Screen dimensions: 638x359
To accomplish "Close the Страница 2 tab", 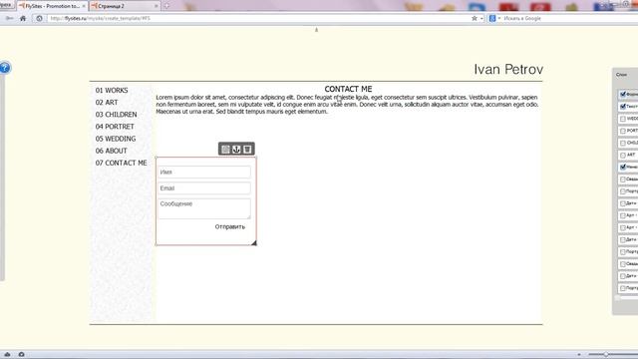I will pyautogui.click(x=157, y=6).
